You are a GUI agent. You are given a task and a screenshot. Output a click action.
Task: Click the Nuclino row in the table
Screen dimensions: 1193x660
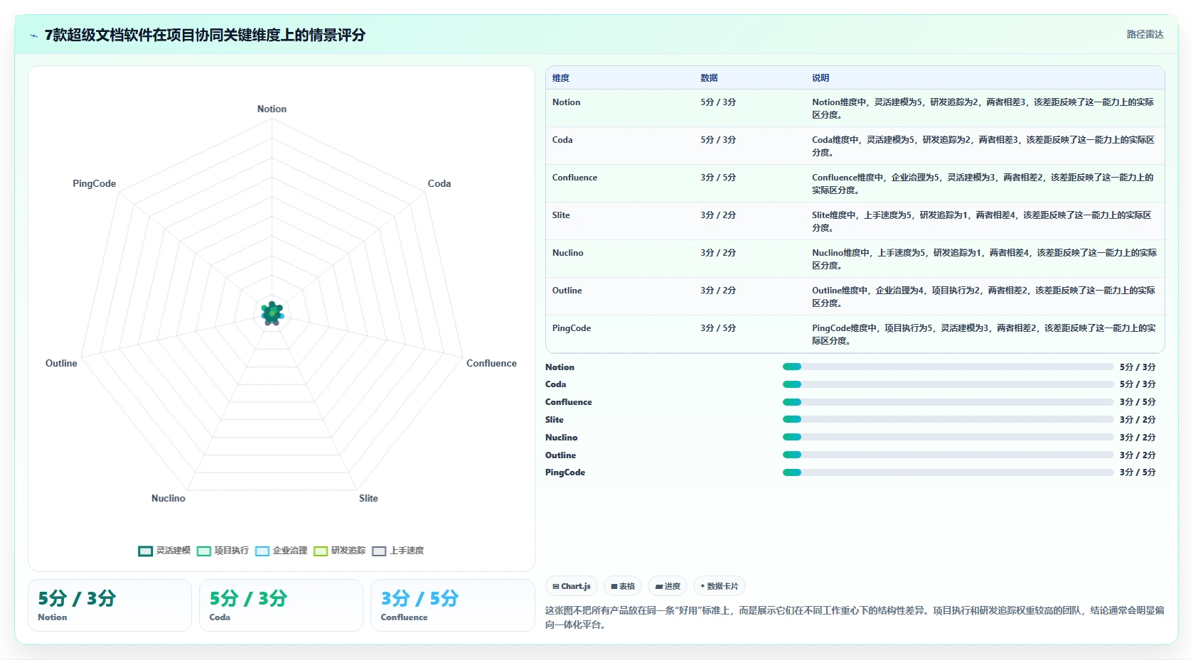[x=855, y=259]
